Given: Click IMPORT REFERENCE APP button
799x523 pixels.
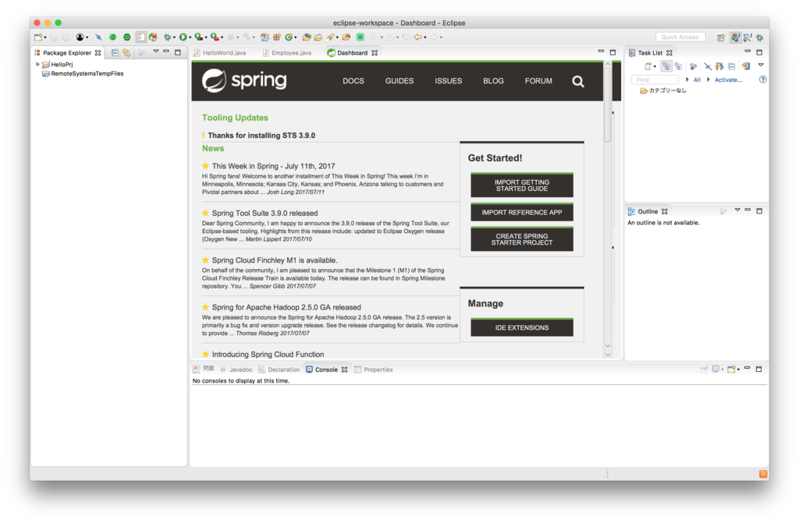Looking at the screenshot, I should tap(522, 212).
